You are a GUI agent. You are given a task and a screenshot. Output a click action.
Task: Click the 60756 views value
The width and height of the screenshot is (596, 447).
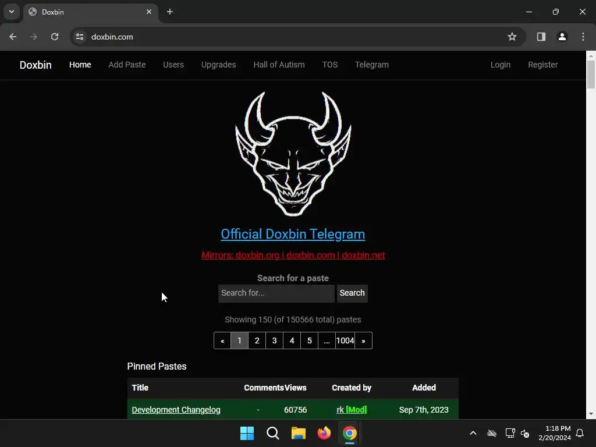(295, 410)
